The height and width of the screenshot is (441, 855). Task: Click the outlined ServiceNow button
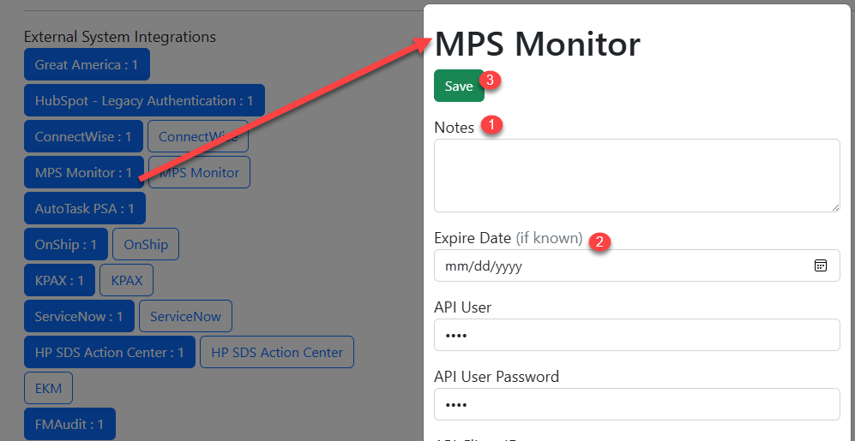point(185,316)
